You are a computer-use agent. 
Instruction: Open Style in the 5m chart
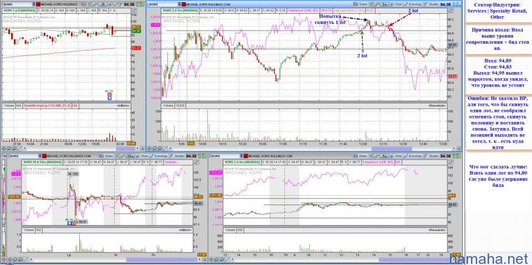point(396,156)
